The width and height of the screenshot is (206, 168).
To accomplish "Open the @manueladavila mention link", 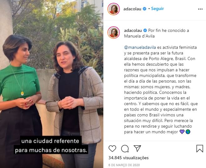I will tap(140, 48).
